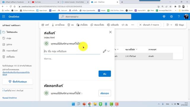Delete (ลบ) the selected file via trash command
The height and width of the screenshot is (107, 190).
click(x=71, y=25)
